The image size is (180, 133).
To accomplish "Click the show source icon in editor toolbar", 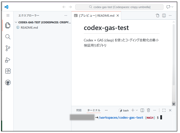I will pos(158,16).
